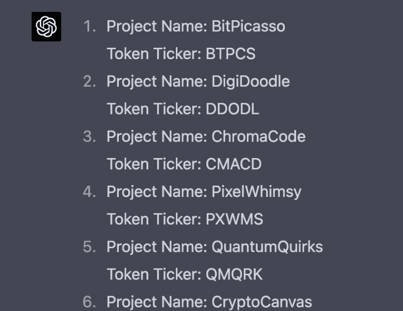
Task: Select the "Project Name: QuantumQuirks" line
Action: click(215, 247)
